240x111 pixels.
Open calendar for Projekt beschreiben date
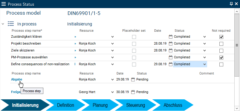coord(170,44)
